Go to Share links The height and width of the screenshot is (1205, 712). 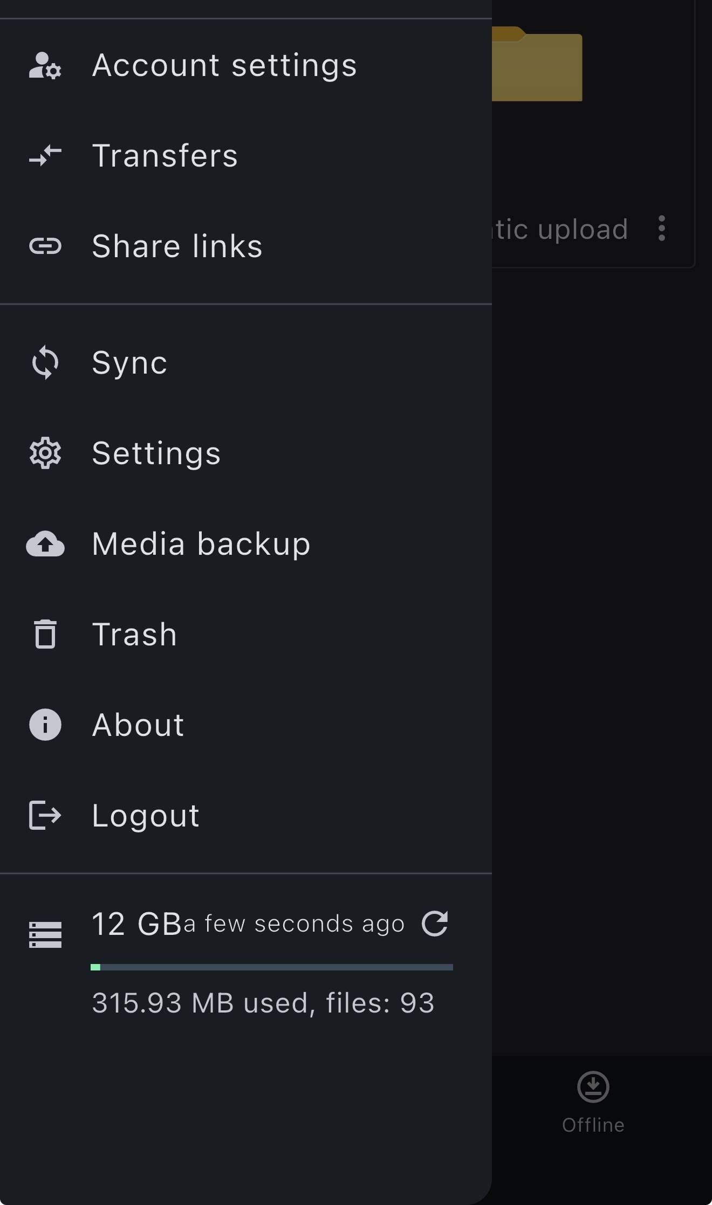(x=177, y=246)
